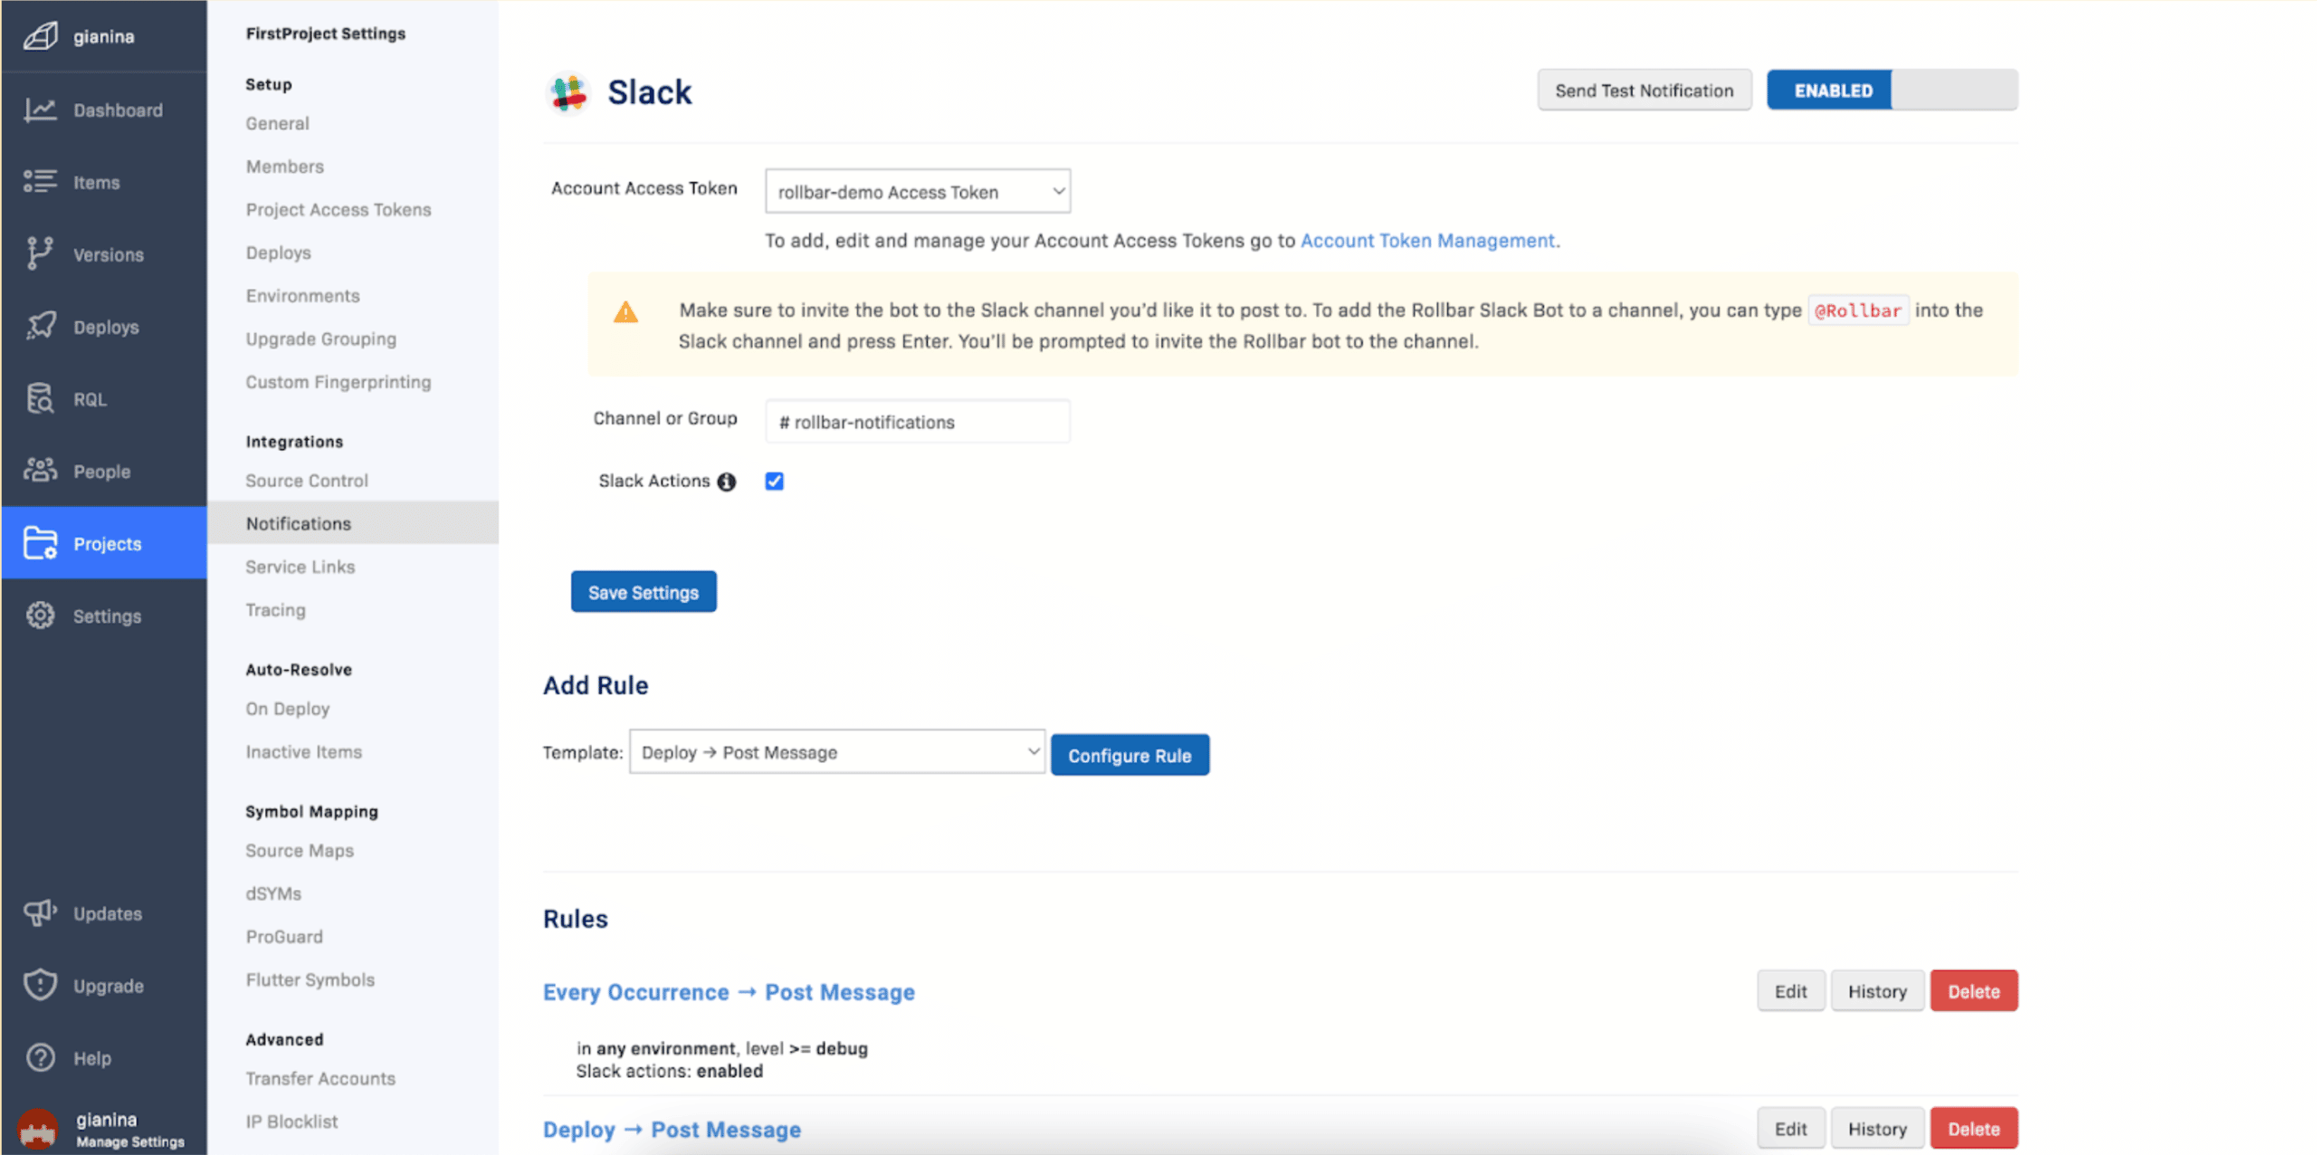Open Projects folder icon
The width and height of the screenshot is (2317, 1155).
(40, 543)
